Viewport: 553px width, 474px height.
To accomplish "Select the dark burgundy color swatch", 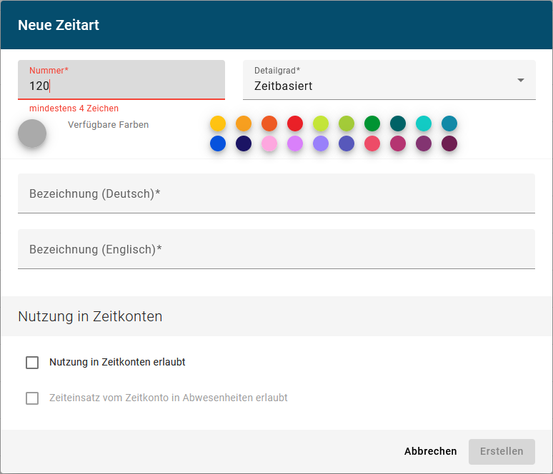I will click(x=449, y=143).
